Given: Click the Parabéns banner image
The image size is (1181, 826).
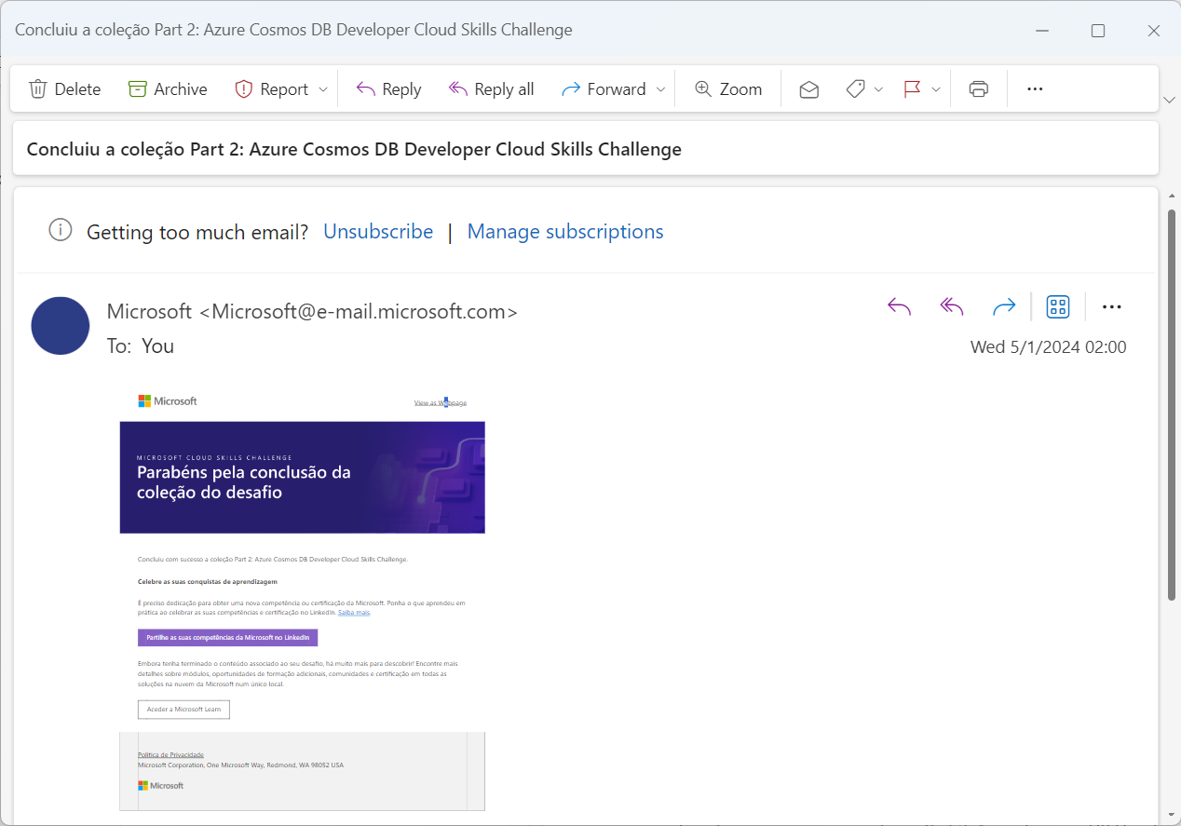Looking at the screenshot, I should click(302, 477).
